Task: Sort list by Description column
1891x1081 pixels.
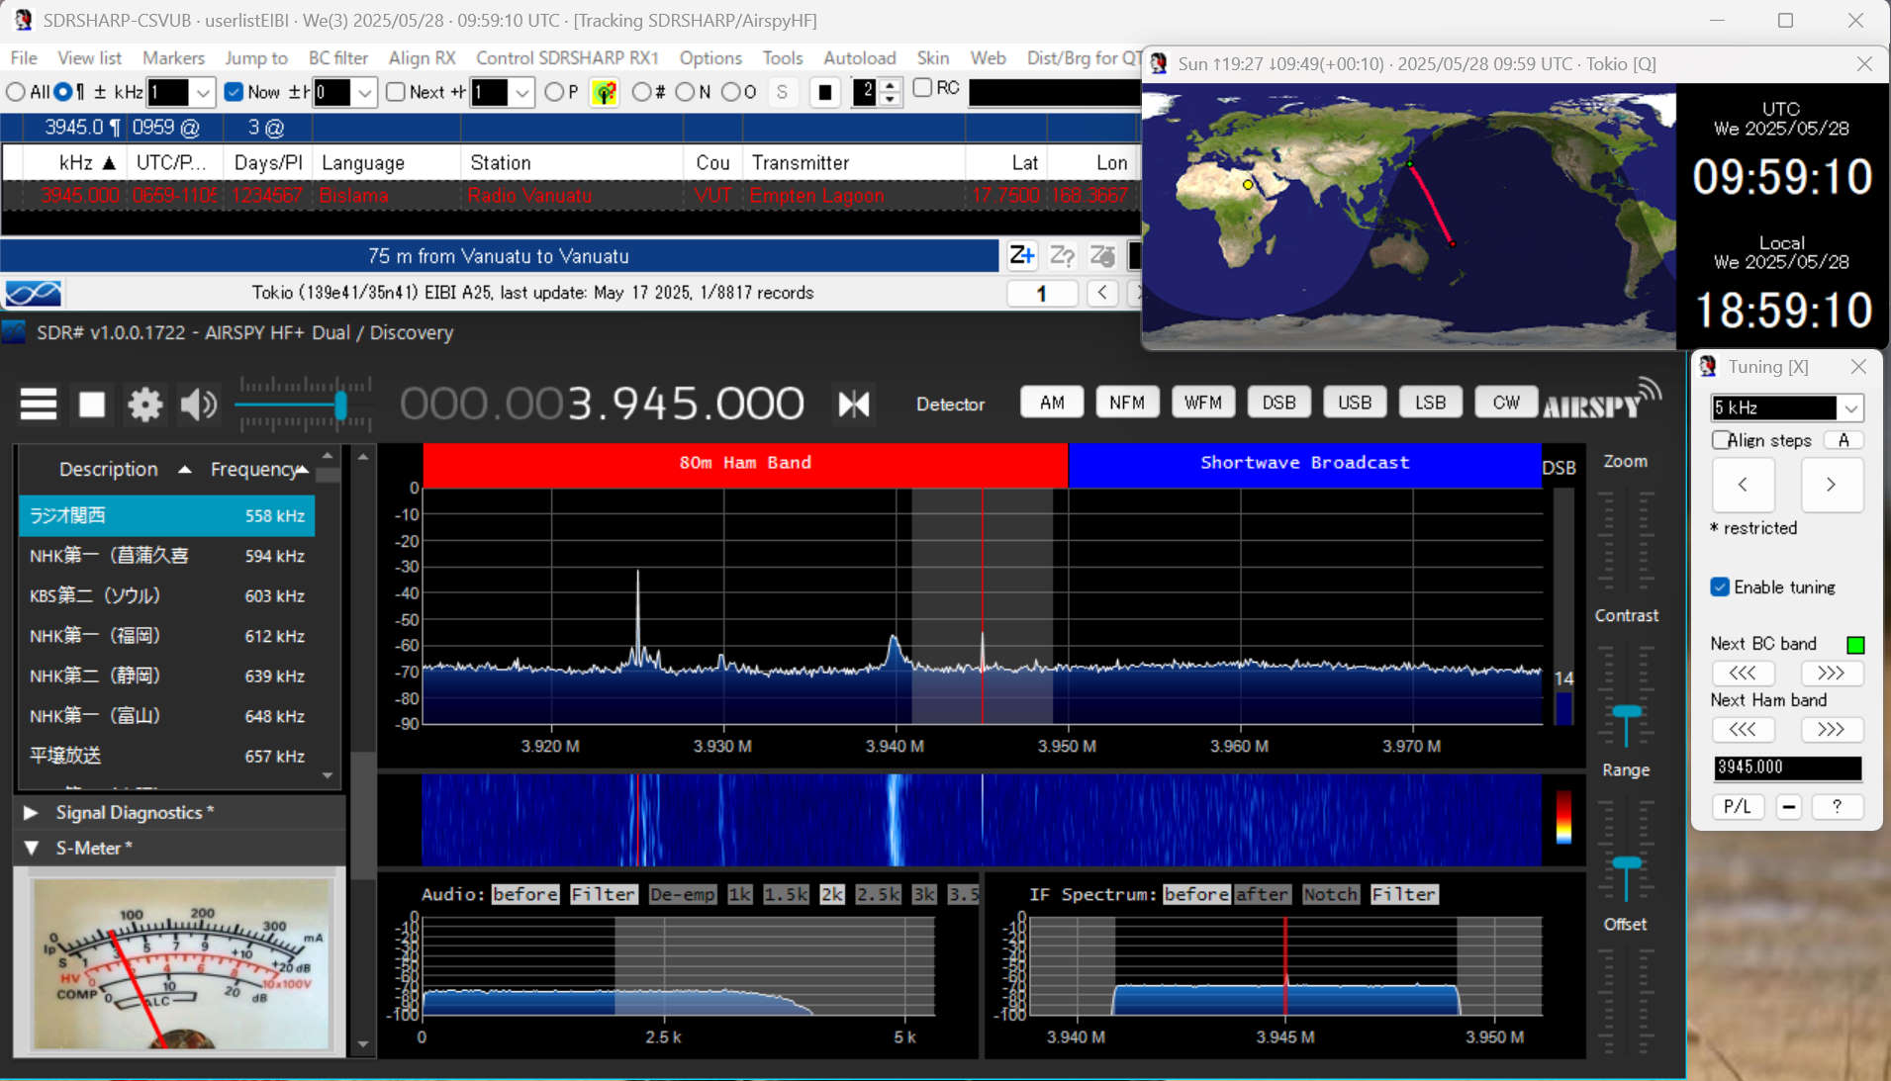Action: [x=109, y=469]
